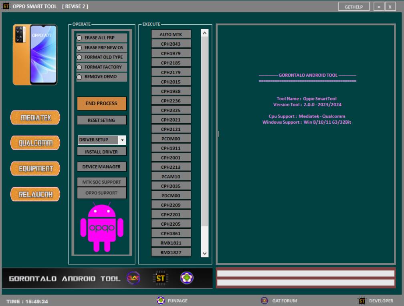
Task: Select model CPH2325
Action: 171,110
